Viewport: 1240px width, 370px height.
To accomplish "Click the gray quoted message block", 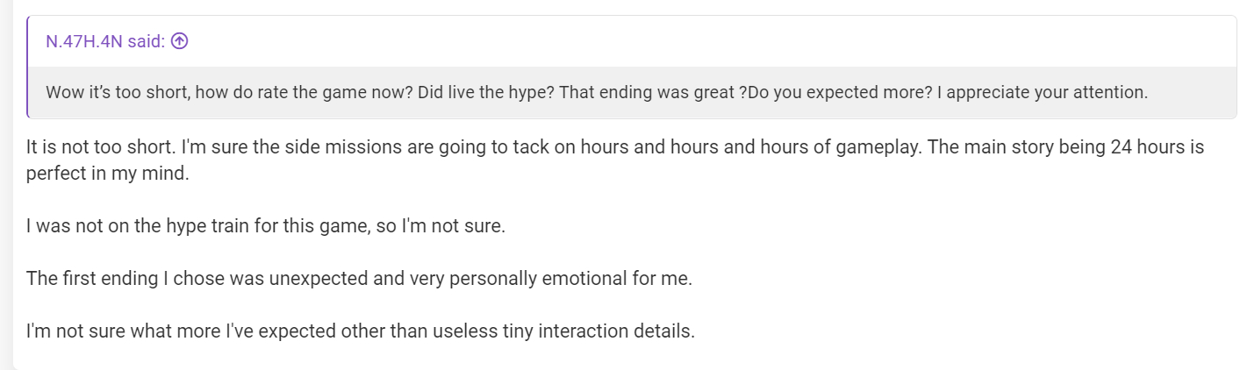I will coord(632,92).
